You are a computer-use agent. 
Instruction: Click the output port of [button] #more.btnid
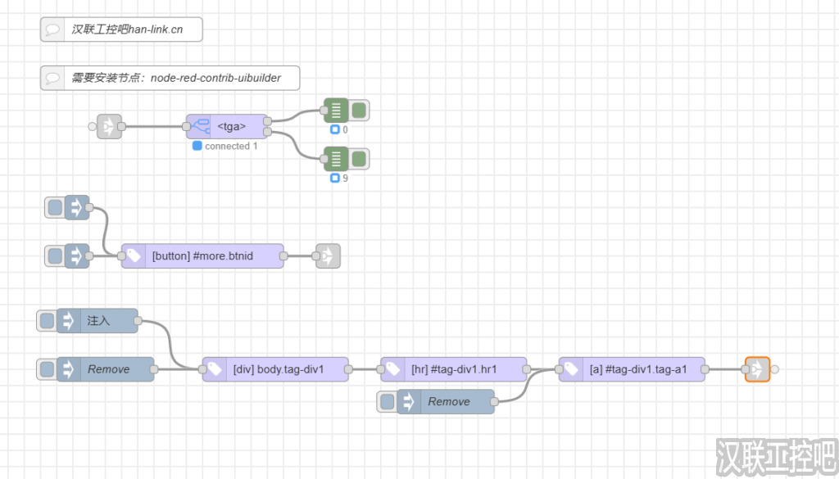(x=283, y=256)
